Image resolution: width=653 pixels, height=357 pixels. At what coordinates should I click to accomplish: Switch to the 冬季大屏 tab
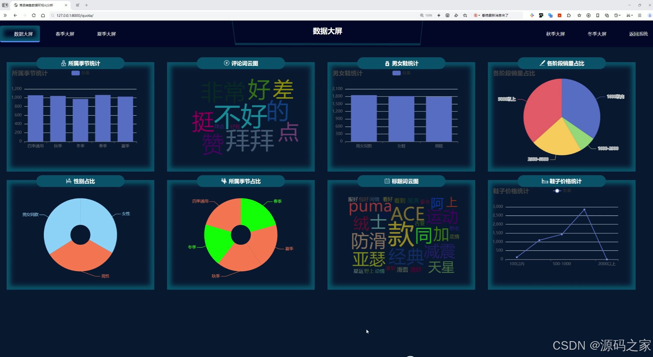tap(596, 34)
